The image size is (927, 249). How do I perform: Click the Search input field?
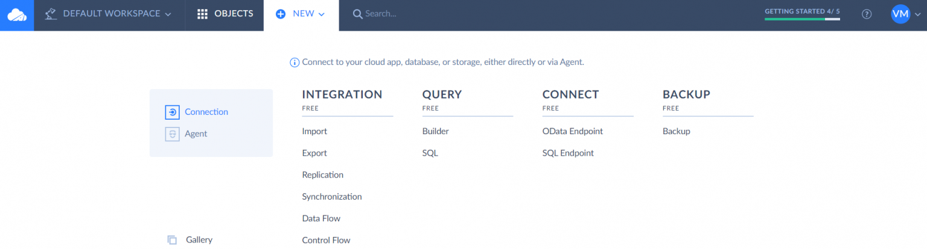coord(422,14)
